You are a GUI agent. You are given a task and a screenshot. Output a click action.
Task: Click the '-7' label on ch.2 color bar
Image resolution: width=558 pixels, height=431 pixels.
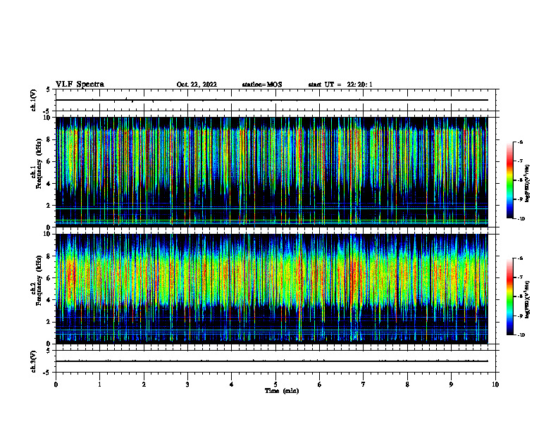[520, 277]
